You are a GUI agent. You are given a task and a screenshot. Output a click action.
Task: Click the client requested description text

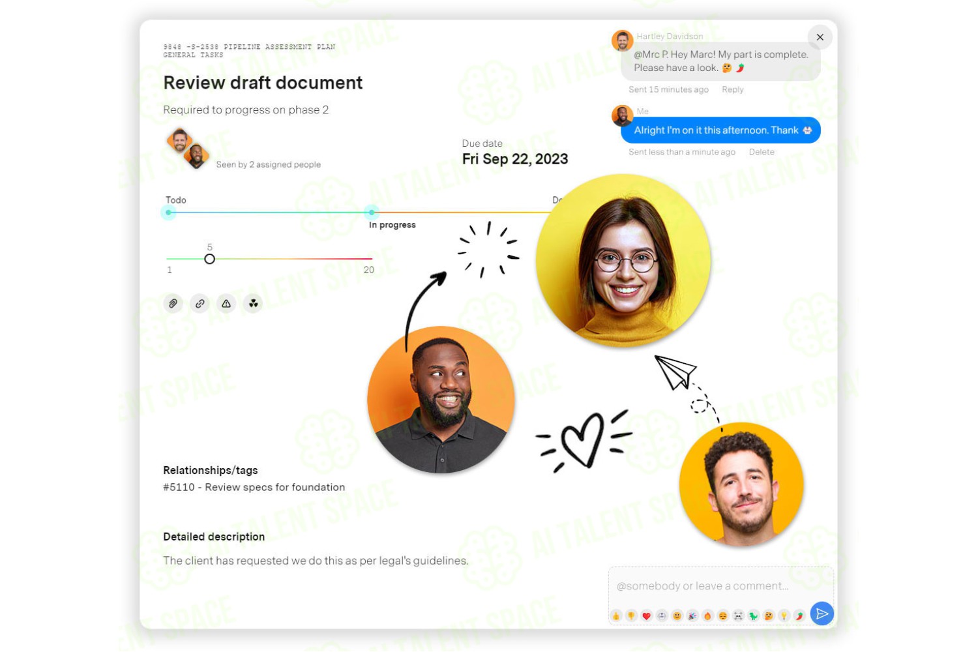coord(316,561)
